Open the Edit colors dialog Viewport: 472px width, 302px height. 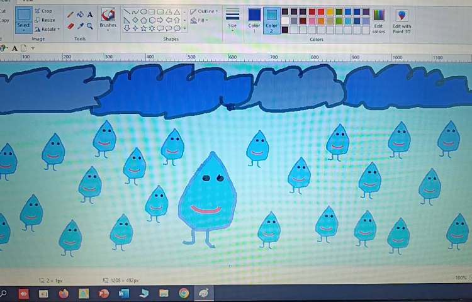378,19
